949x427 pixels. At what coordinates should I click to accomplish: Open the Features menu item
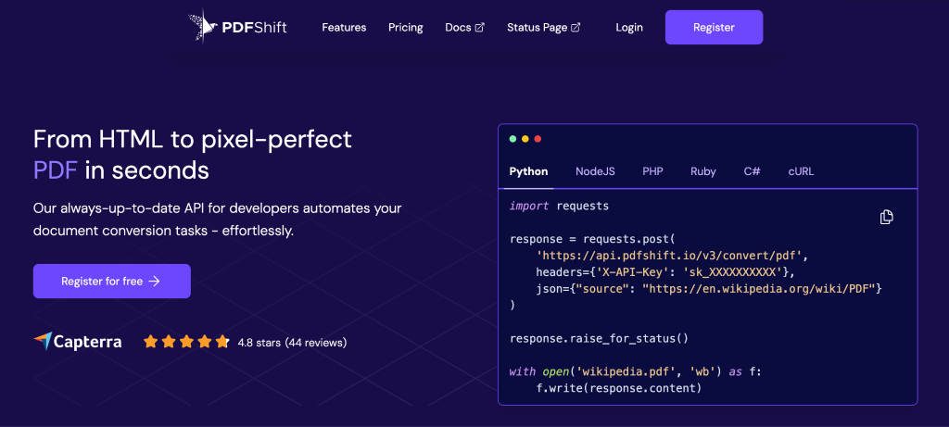344,28
